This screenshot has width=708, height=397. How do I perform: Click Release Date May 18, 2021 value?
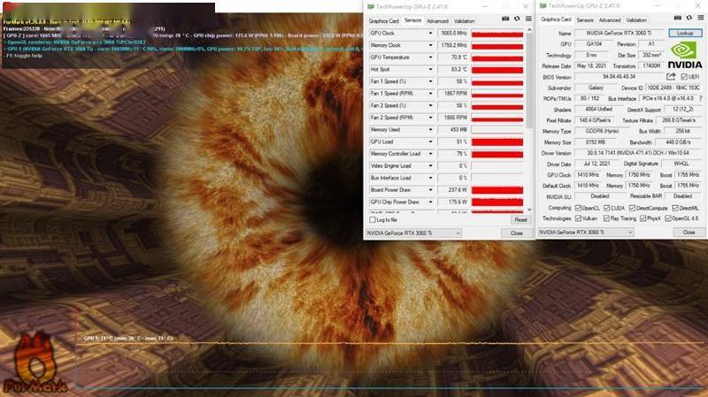tap(591, 65)
